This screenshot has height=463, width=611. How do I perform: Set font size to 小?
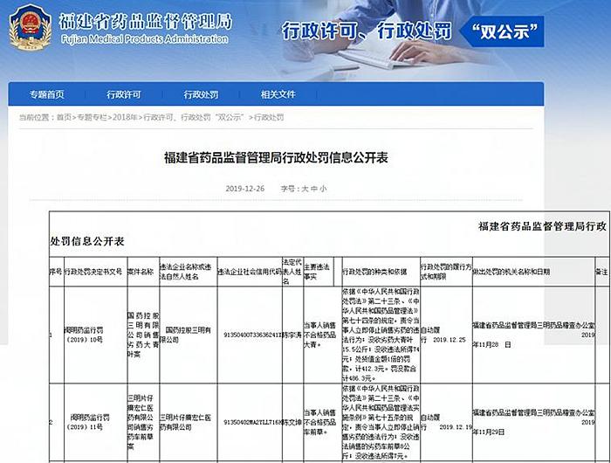coord(323,189)
